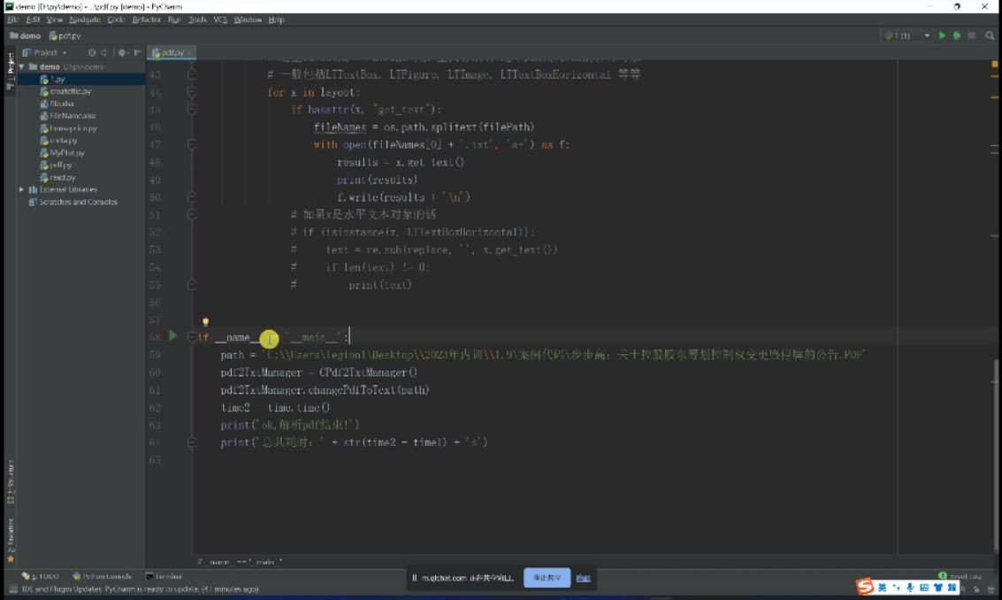The width and height of the screenshot is (1002, 600).
Task: Click the yellow lightbulb intention icon
Action: [205, 322]
